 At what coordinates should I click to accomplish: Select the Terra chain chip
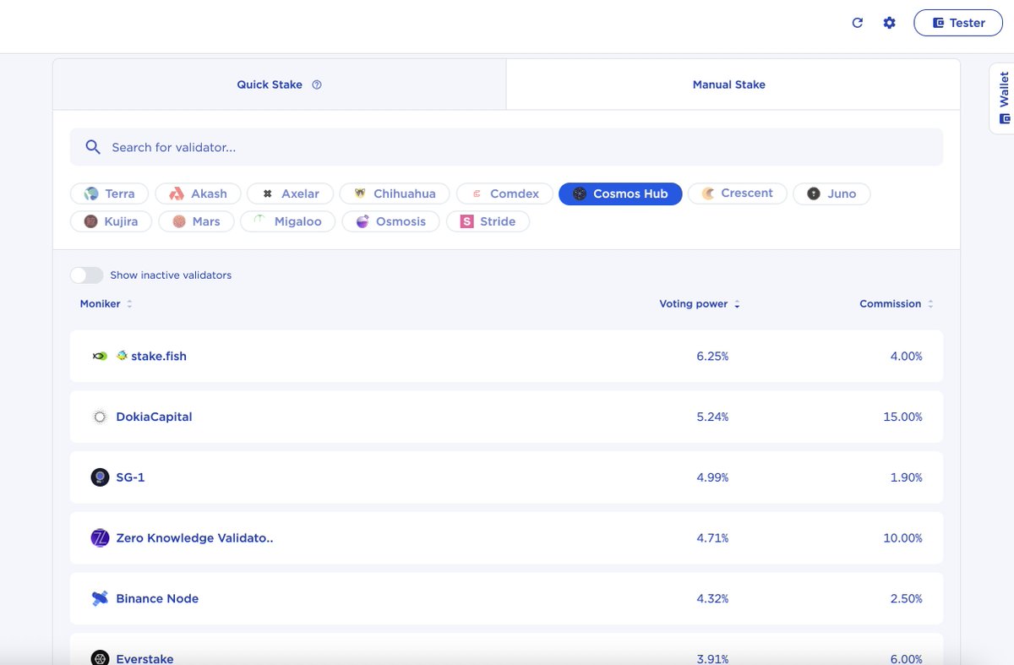(109, 194)
